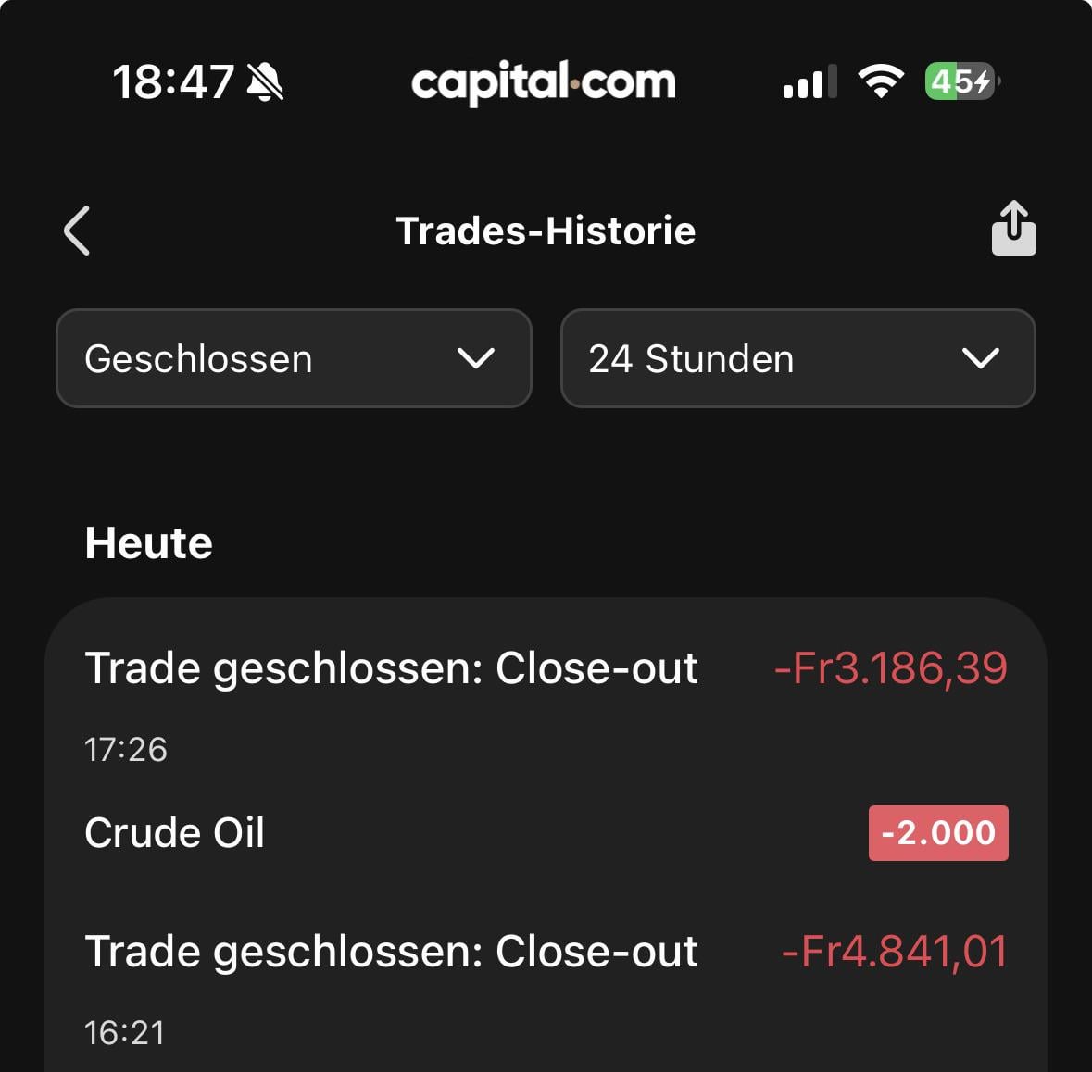Open the 24 Stunden time range dropdown

pyautogui.click(x=797, y=358)
